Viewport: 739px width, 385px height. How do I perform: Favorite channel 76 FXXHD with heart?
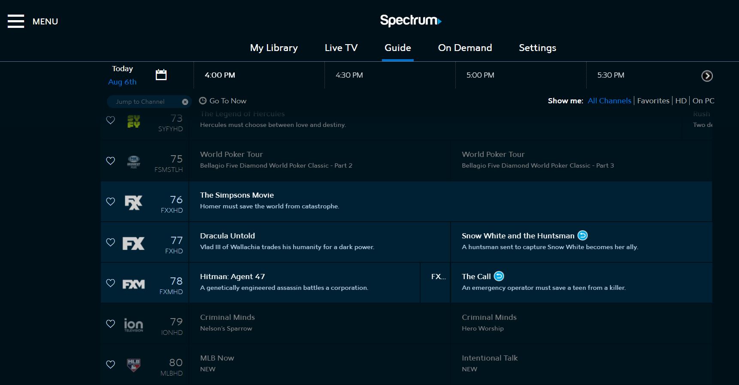point(110,202)
